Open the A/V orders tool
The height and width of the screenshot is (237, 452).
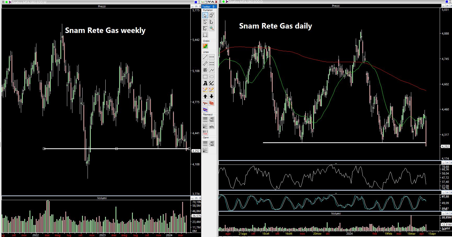pyautogui.click(x=205, y=46)
